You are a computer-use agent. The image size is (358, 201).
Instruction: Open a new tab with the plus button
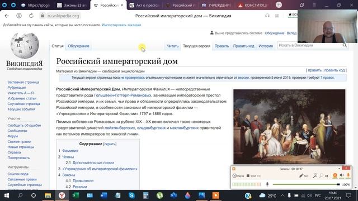279,5
